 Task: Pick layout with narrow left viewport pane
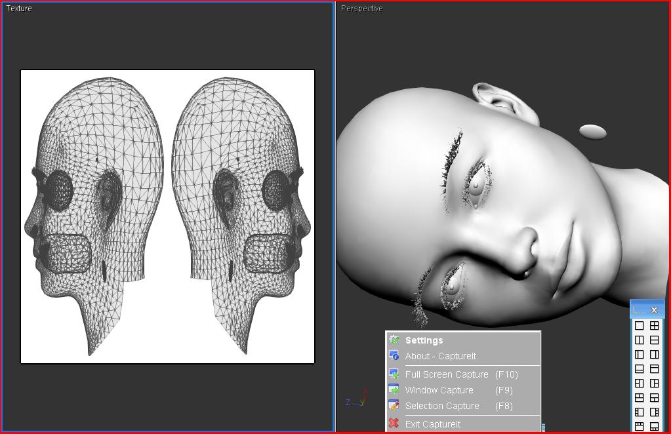click(x=639, y=354)
